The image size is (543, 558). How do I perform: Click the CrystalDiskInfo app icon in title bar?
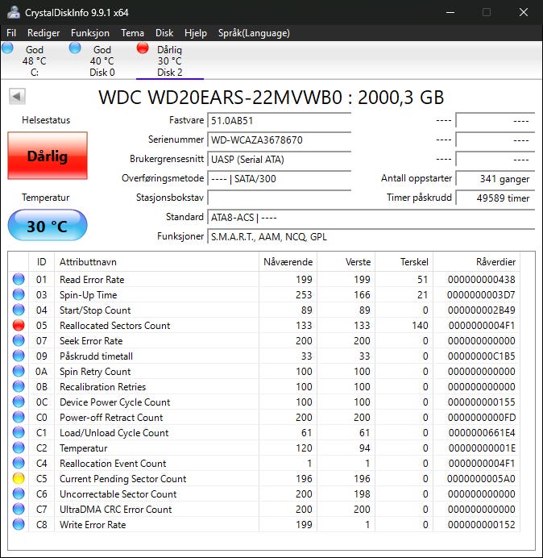pos(14,12)
